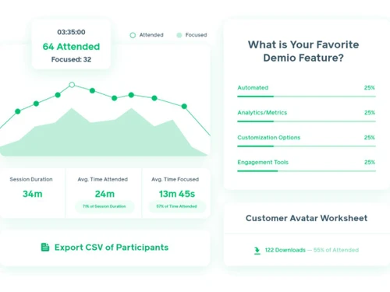Click the 13m 45s Avg. Time Focused value
The height and width of the screenshot is (292, 390).
coord(177,194)
